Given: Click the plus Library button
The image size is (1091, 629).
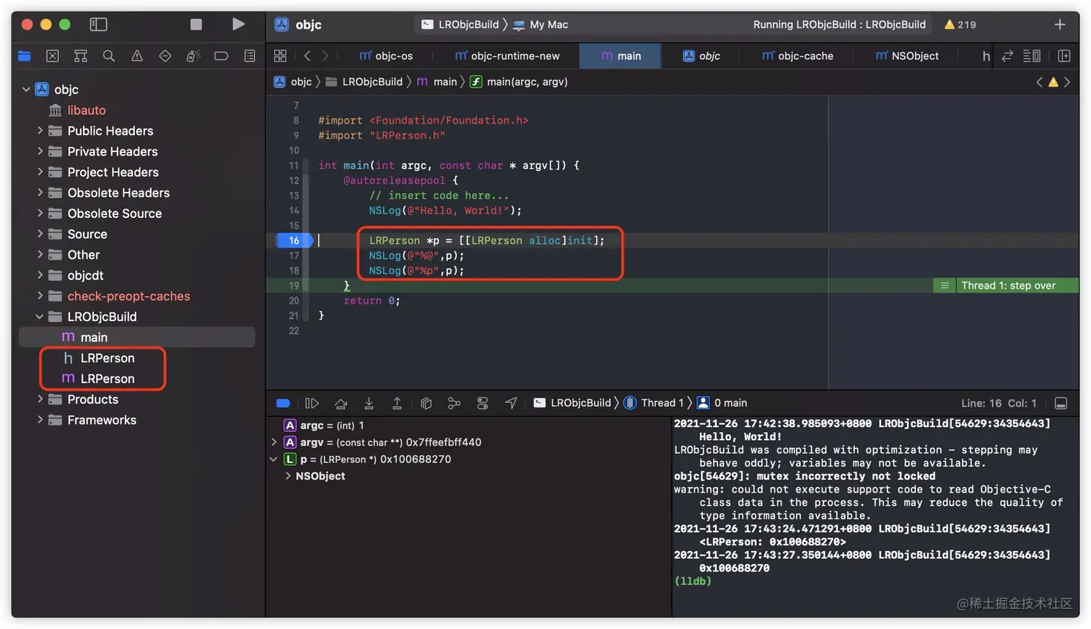Looking at the screenshot, I should click(1060, 25).
